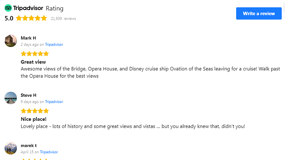Open Steve H's profile avatar
The height and width of the screenshot is (160, 285).
click(11, 98)
